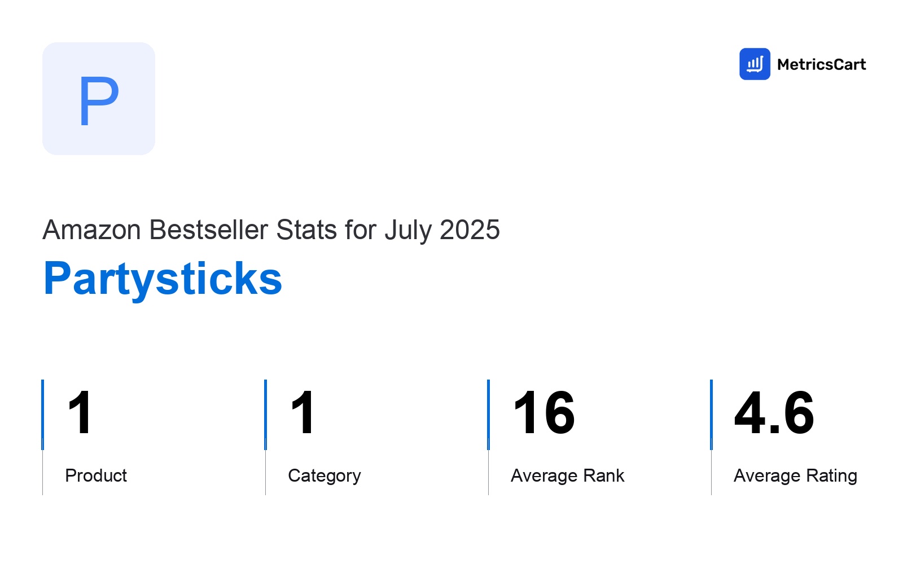Viewport: 903px width, 564px height.
Task: Click the category count number 1
Action: (303, 413)
